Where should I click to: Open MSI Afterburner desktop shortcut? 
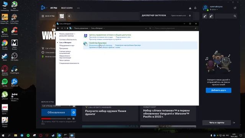click(15, 6)
